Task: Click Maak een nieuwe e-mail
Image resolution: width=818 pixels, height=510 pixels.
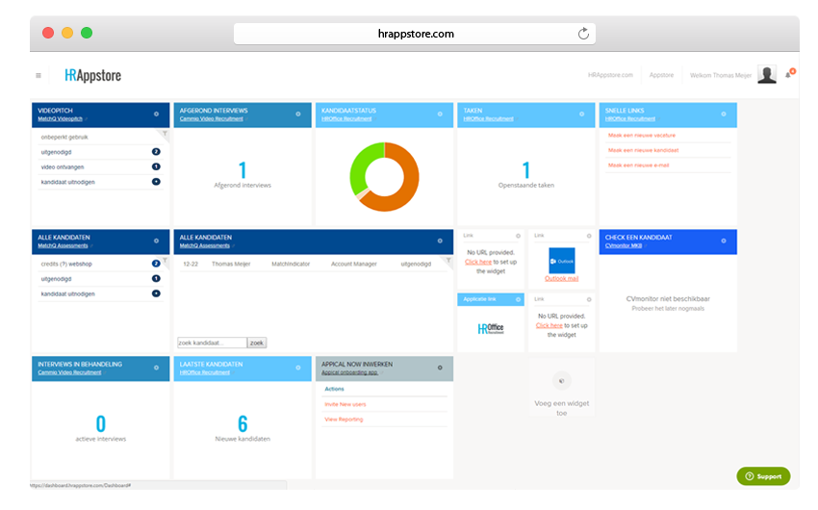Action: (639, 166)
